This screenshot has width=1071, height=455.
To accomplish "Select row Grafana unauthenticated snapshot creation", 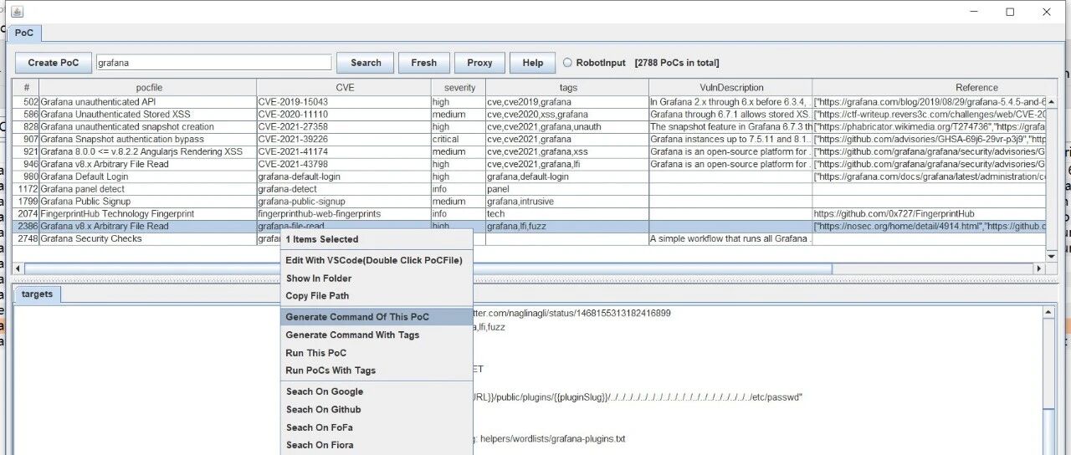I will 529,127.
